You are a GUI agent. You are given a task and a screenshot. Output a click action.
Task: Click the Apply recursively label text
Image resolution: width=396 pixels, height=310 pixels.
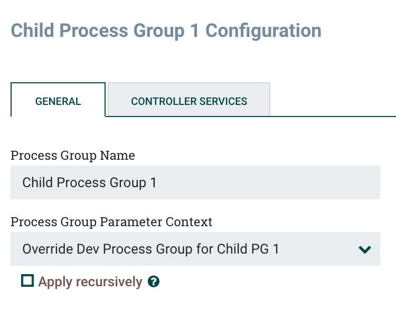pyautogui.click(x=90, y=282)
